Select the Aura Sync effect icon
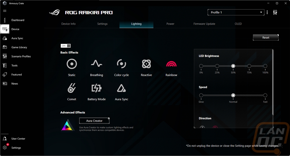This screenshot has height=156, width=290. (121, 88)
